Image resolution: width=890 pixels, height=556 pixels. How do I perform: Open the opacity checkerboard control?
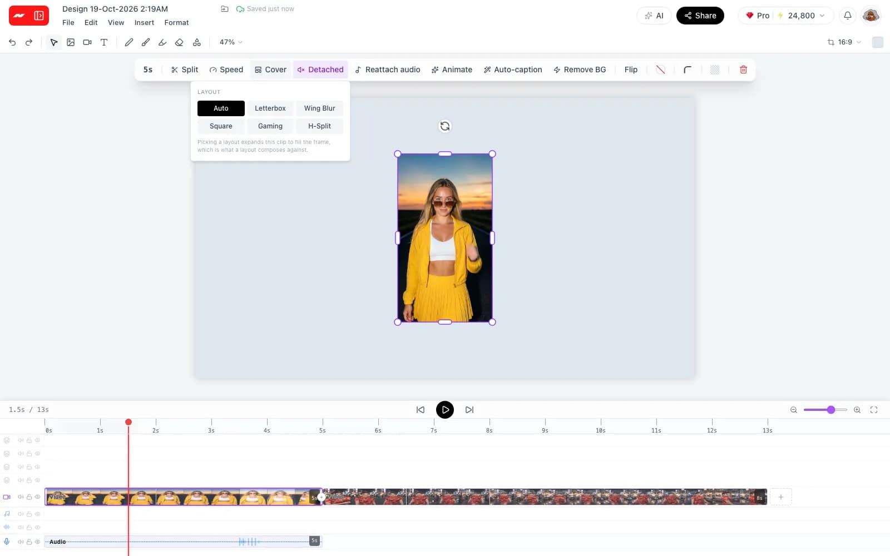pos(715,69)
